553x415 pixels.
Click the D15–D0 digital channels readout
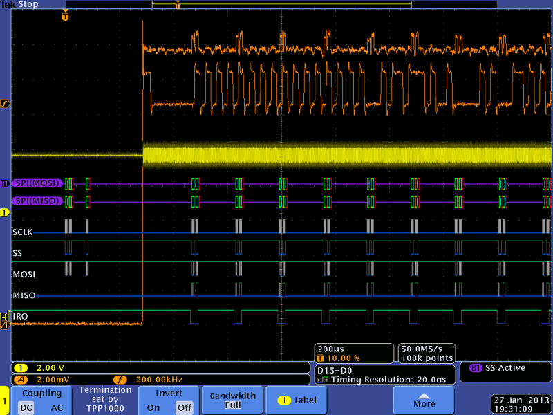coord(335,371)
